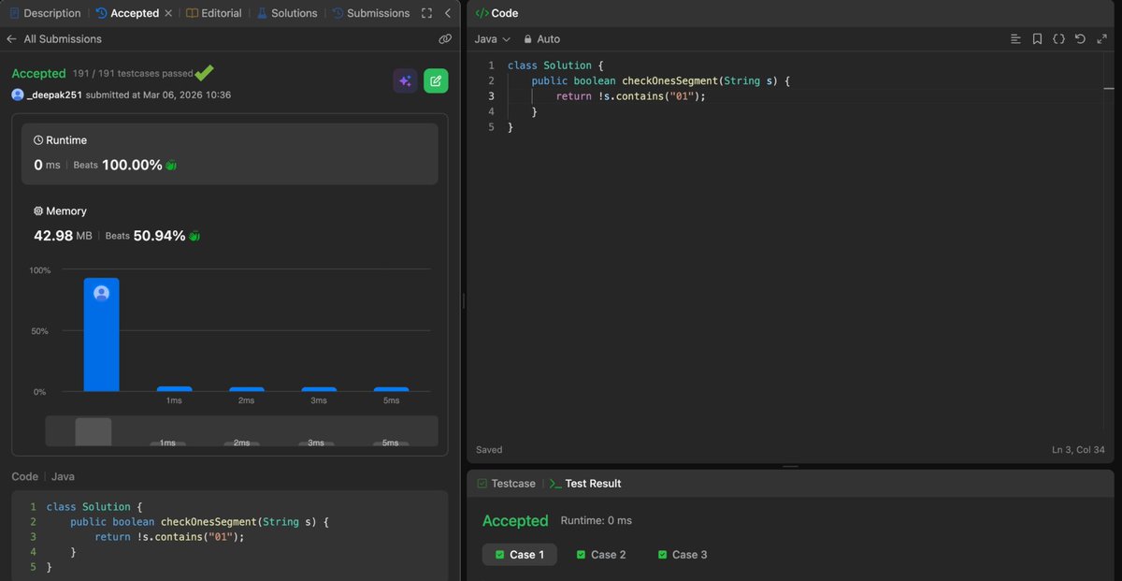Expand left panel to fullscreen
This screenshot has width=1122, height=581.
(x=427, y=13)
